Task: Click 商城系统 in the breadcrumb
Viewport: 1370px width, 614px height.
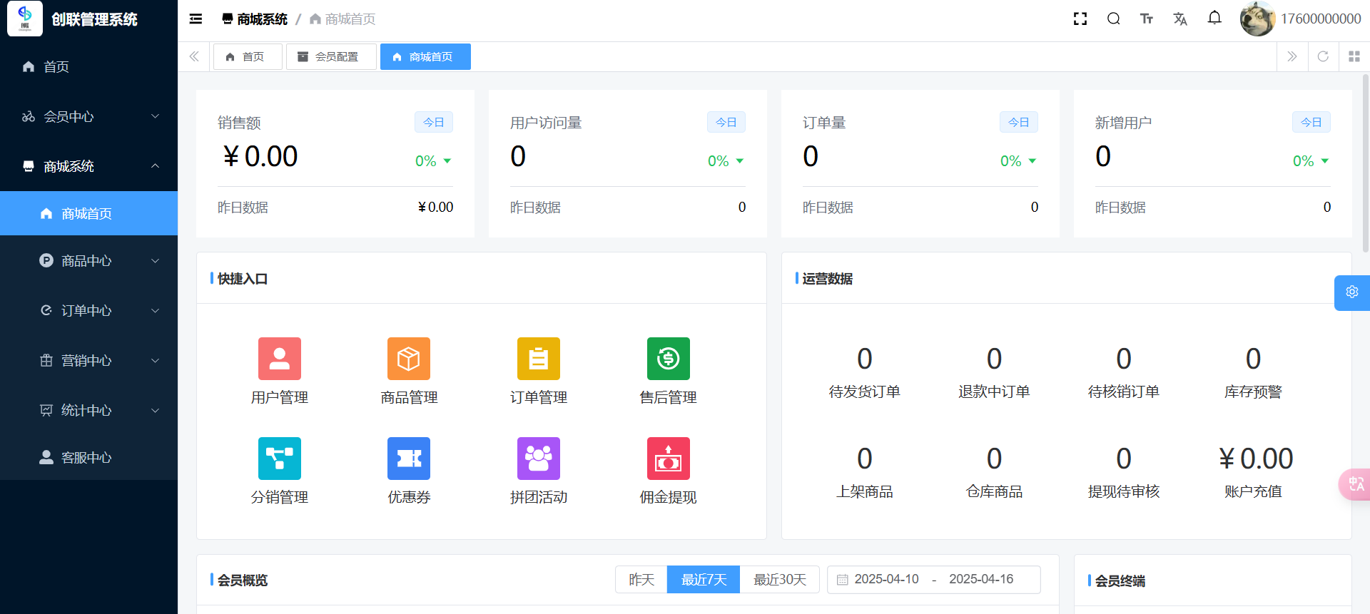Action: [255, 19]
